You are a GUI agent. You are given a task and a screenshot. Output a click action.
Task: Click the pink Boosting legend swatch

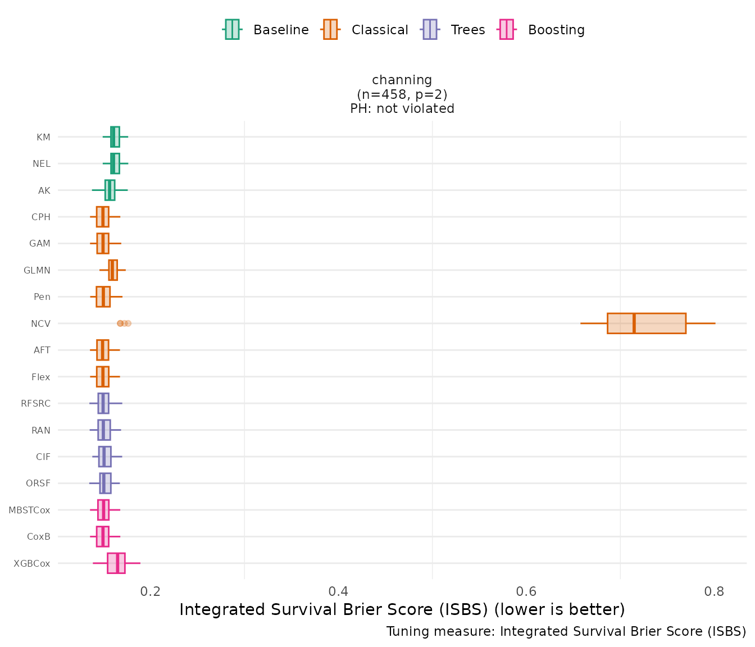(x=507, y=30)
